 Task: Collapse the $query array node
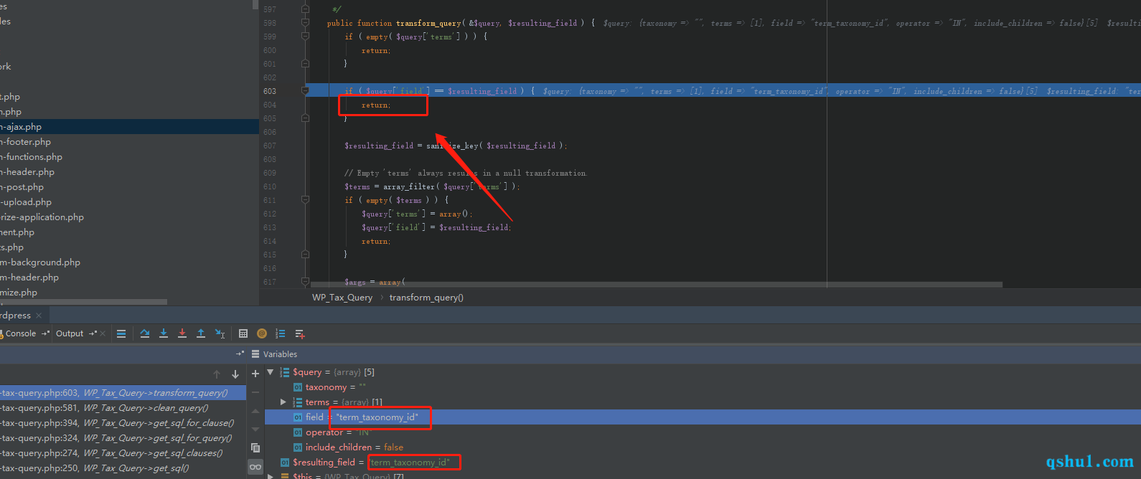[x=271, y=372]
